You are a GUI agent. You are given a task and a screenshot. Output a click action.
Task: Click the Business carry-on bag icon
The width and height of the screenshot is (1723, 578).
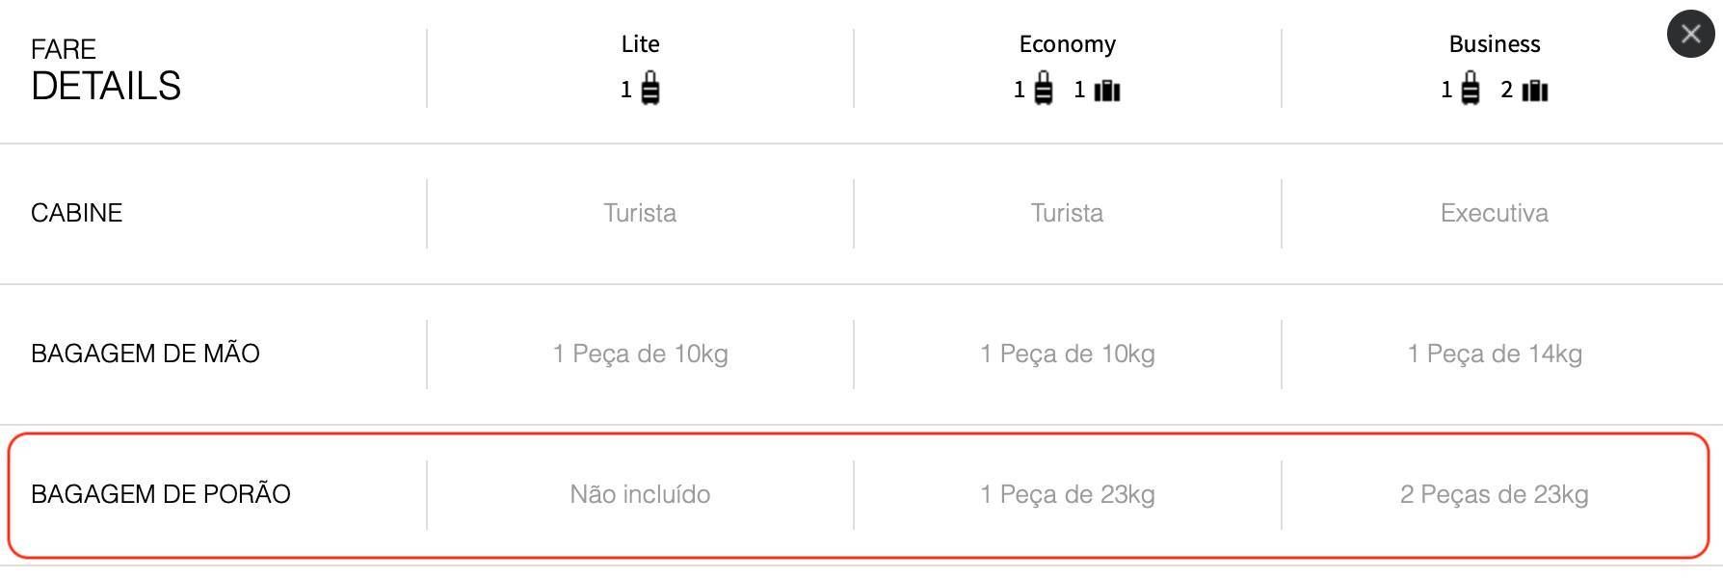click(x=1471, y=89)
